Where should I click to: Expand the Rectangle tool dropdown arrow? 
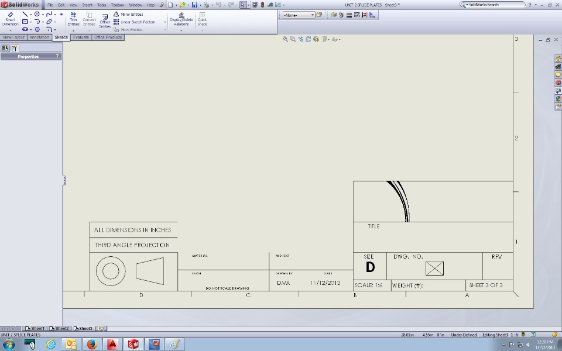coord(30,22)
